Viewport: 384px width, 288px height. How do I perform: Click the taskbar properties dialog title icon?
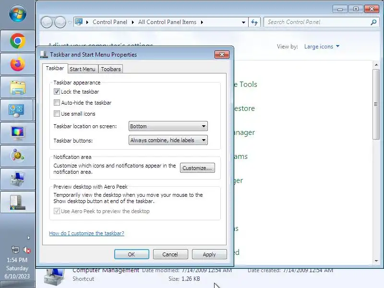point(44,54)
